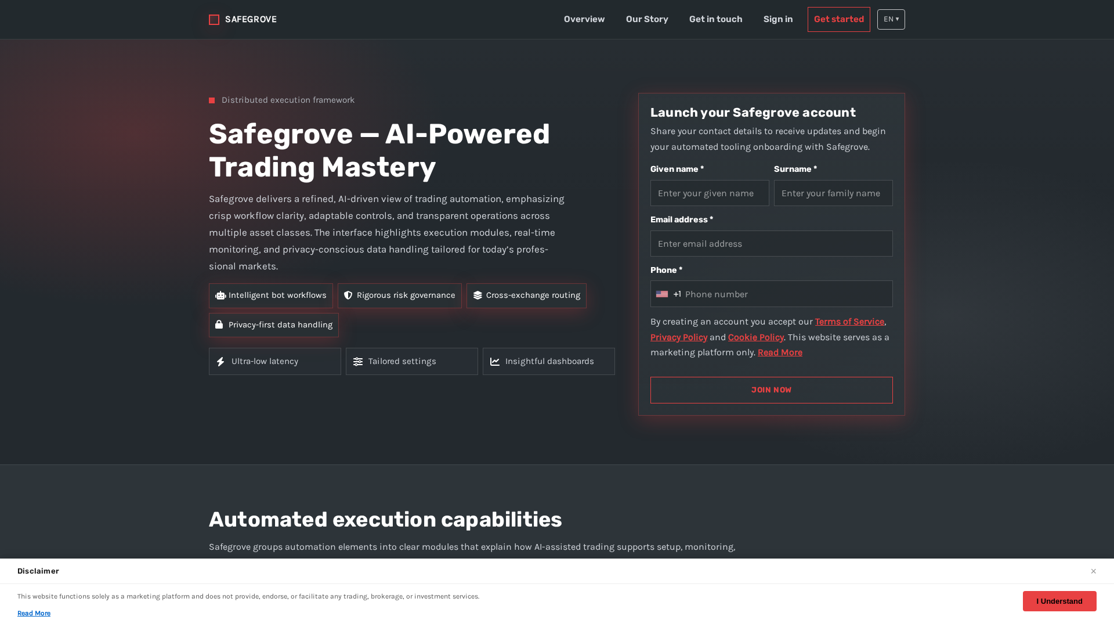Click the +1 country dial code
Image resolution: width=1114 pixels, height=627 pixels.
click(677, 294)
